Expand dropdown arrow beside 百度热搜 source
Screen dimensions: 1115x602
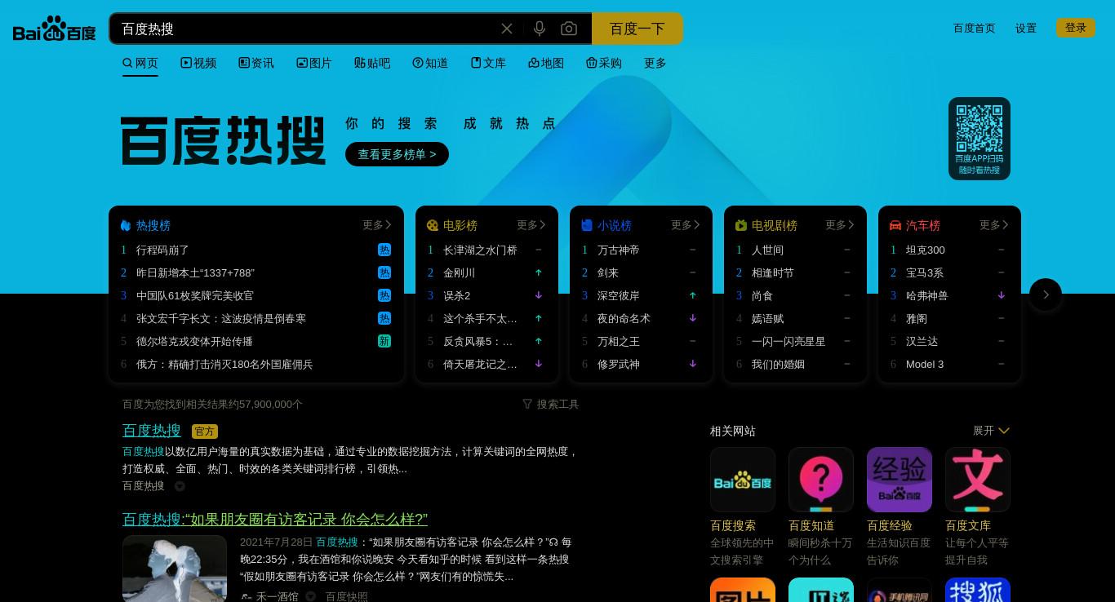pos(180,486)
